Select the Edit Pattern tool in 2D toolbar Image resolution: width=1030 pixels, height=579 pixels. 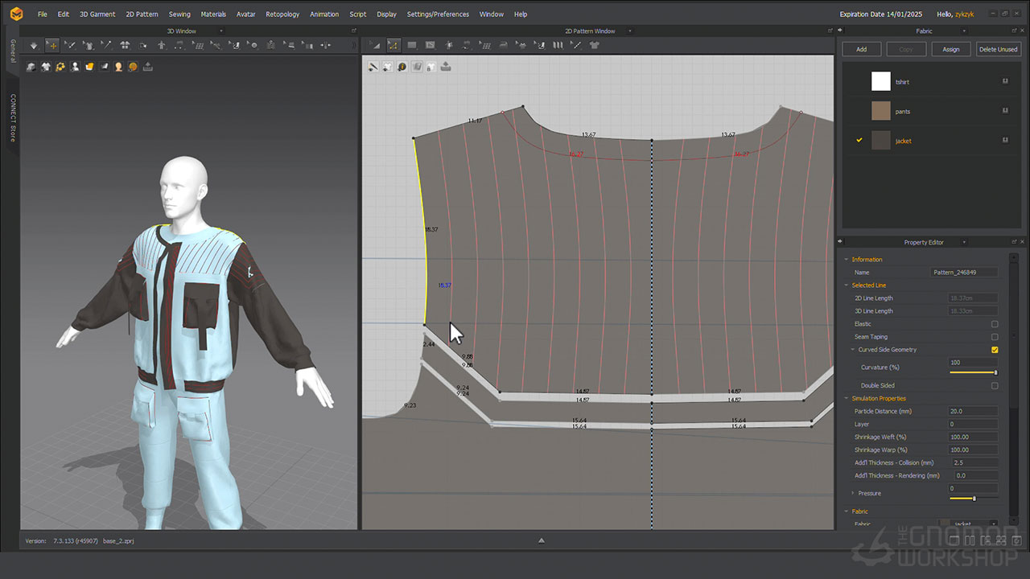[393, 46]
